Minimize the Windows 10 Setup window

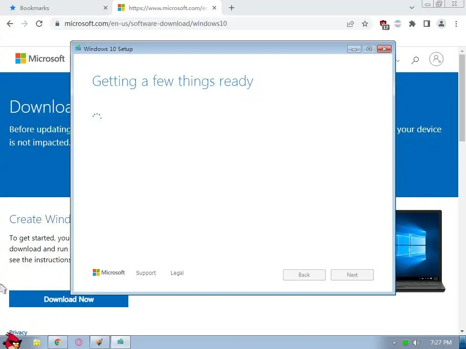(354, 49)
